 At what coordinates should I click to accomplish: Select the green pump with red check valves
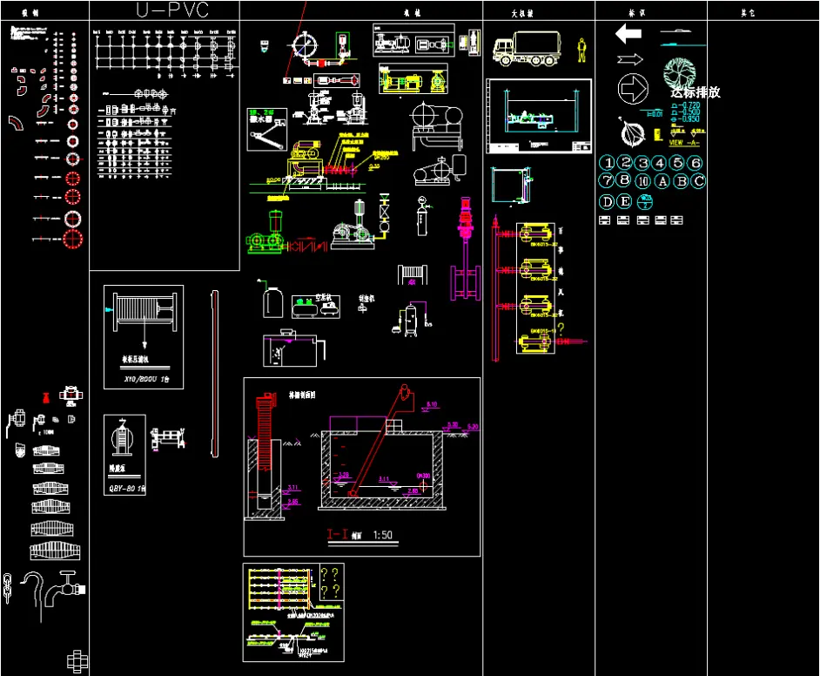point(286,233)
